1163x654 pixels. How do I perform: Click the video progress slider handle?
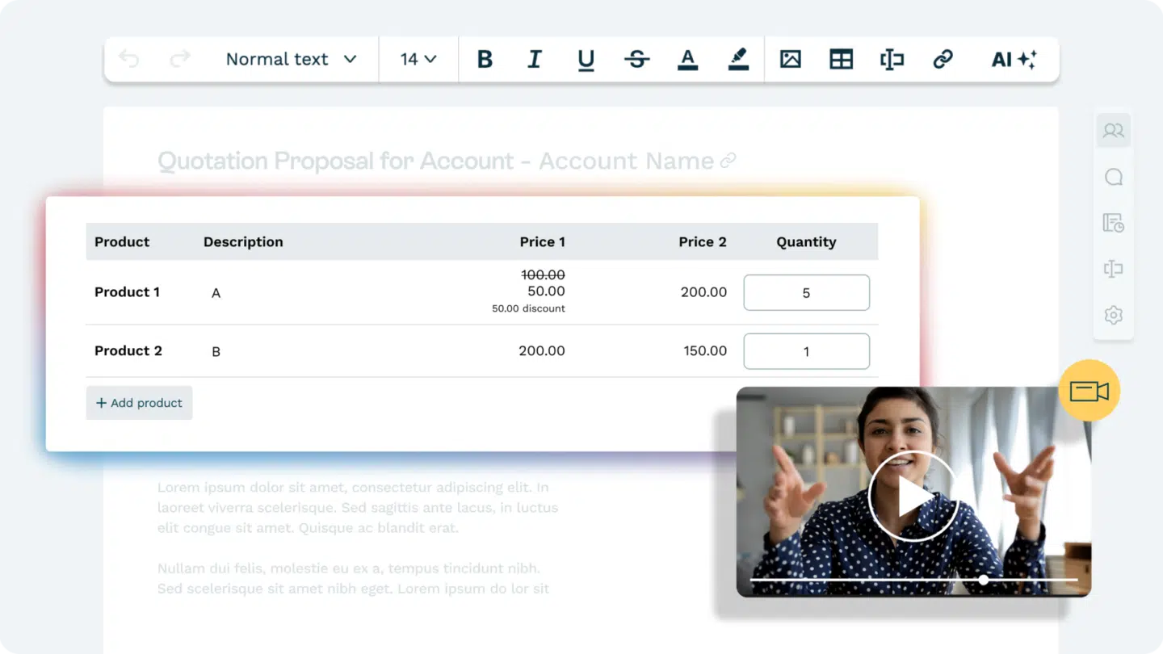(983, 580)
